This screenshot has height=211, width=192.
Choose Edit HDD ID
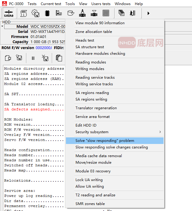pyautogui.click(x=115, y=125)
